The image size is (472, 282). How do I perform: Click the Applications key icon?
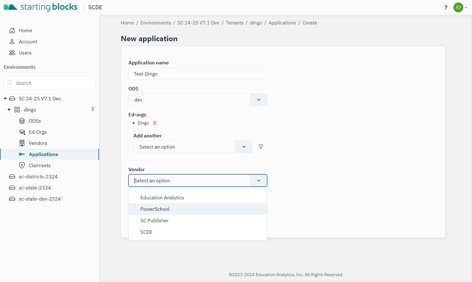click(x=22, y=154)
